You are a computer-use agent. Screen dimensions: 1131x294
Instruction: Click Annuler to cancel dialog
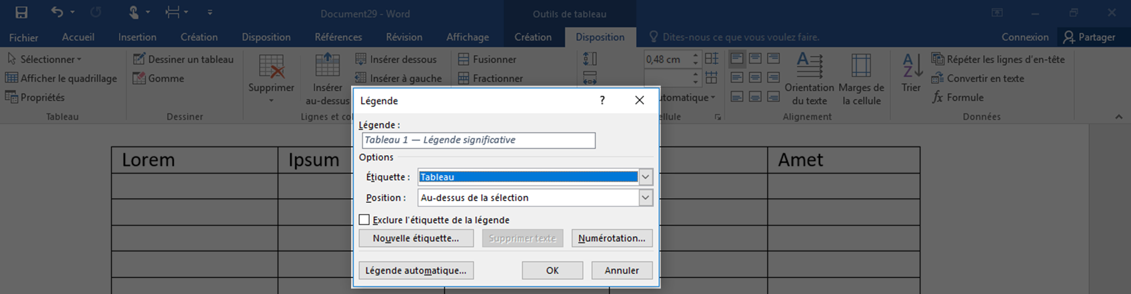(x=621, y=270)
